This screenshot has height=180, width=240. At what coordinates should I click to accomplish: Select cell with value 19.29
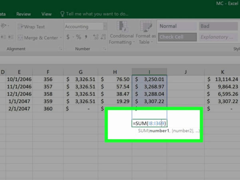[x=115, y=101]
